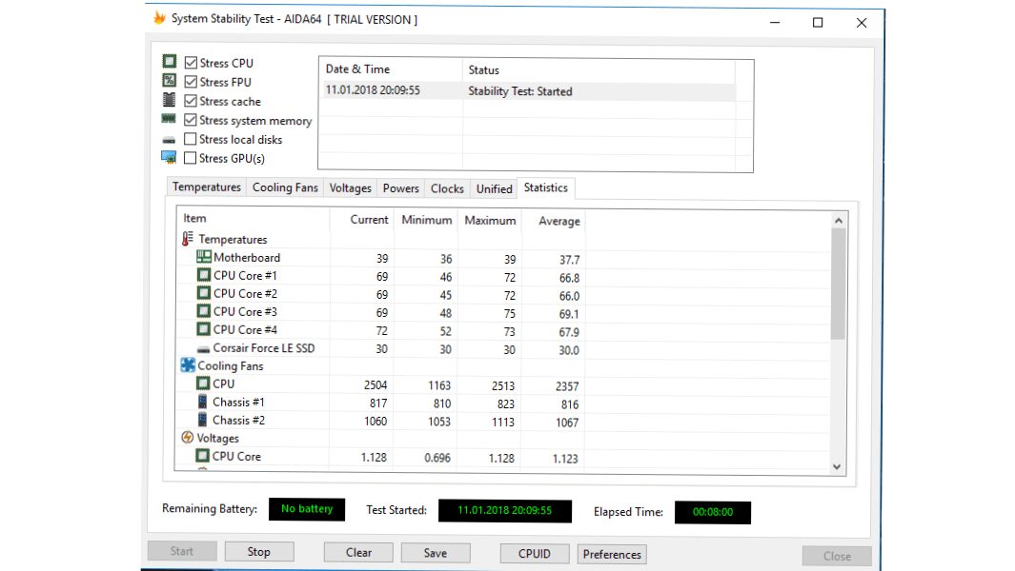The width and height of the screenshot is (1015, 571).
Task: Maximize the AIDA64 window
Action: coord(819,23)
